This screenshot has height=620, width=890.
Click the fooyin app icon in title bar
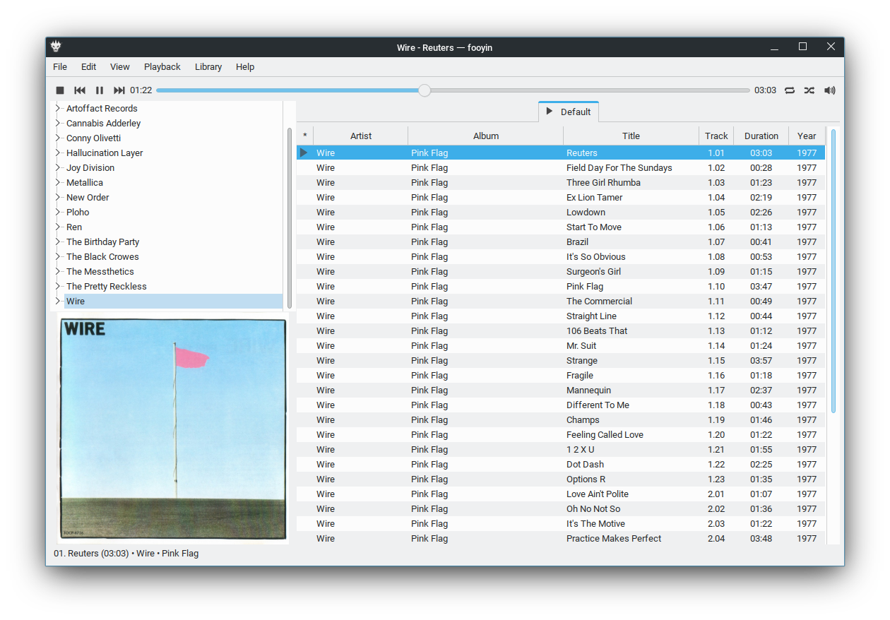(x=56, y=47)
